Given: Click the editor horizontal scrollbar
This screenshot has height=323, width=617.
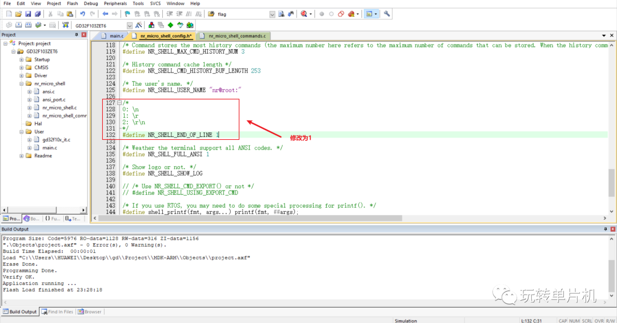Looking at the screenshot, I should pyautogui.click(x=250, y=218).
